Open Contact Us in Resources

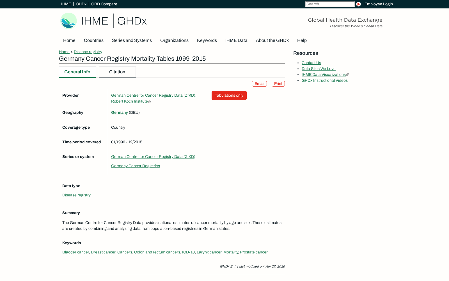[311, 63]
